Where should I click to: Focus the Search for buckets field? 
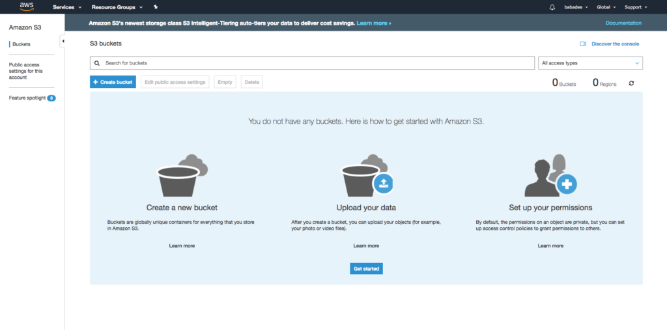tap(312, 63)
